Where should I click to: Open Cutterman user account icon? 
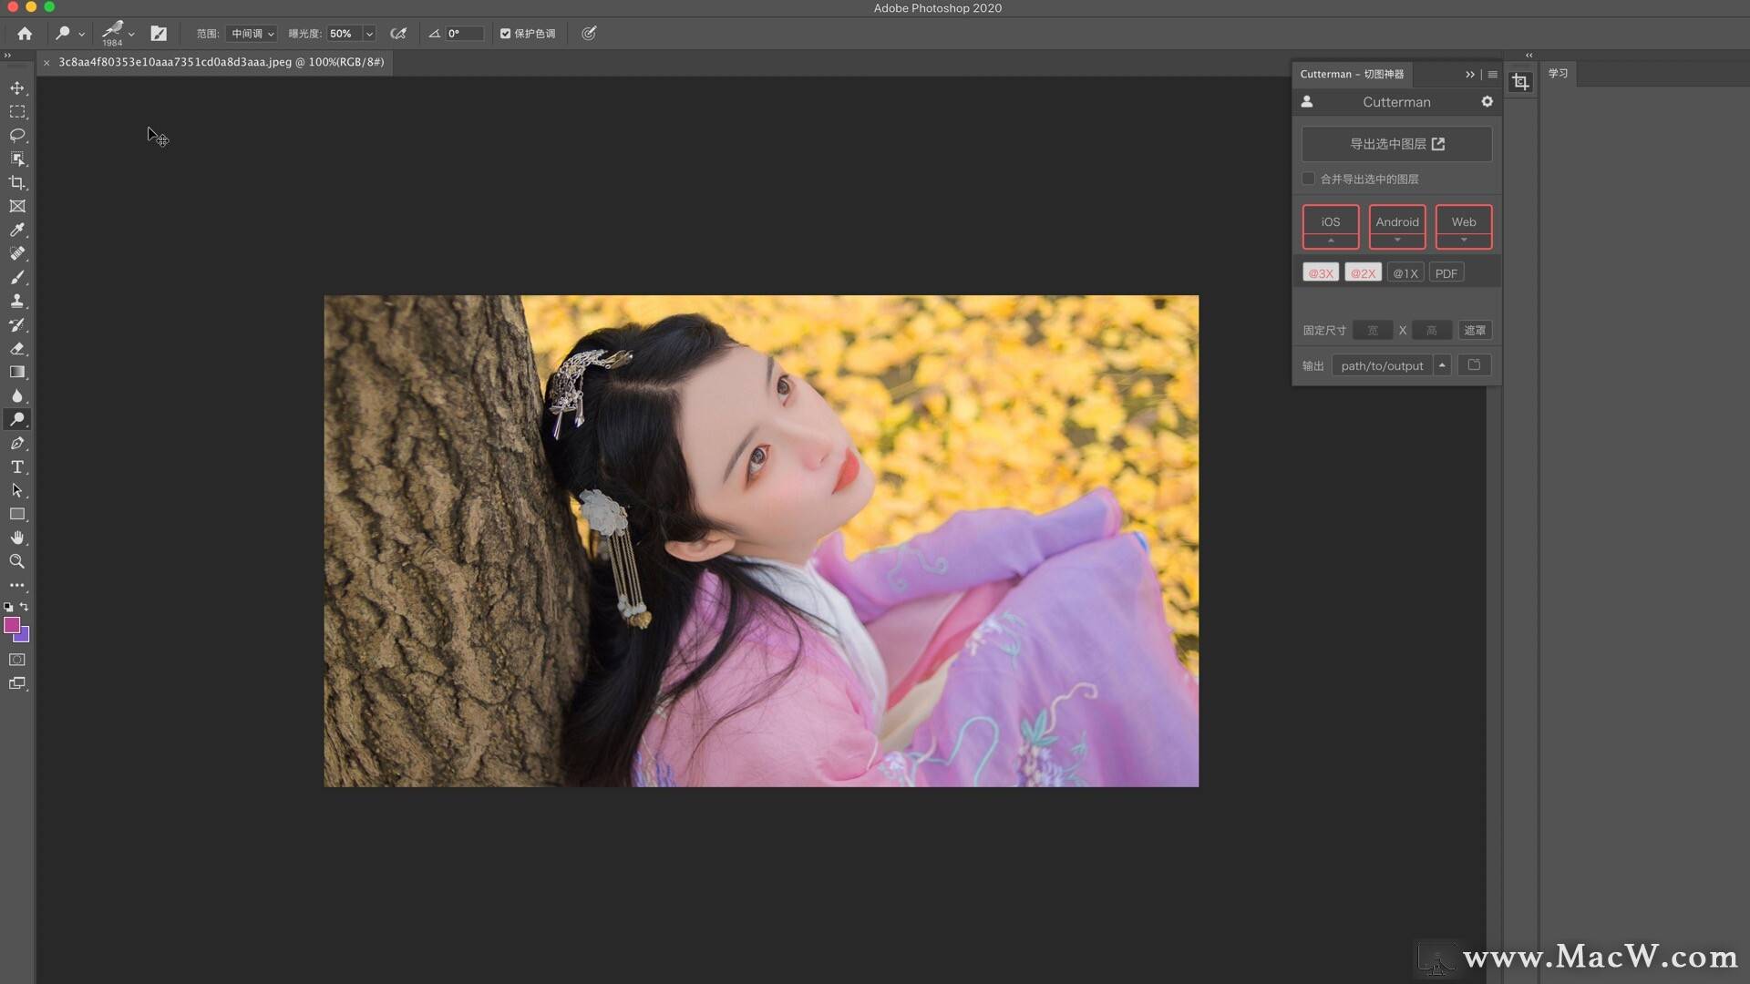[x=1307, y=102]
